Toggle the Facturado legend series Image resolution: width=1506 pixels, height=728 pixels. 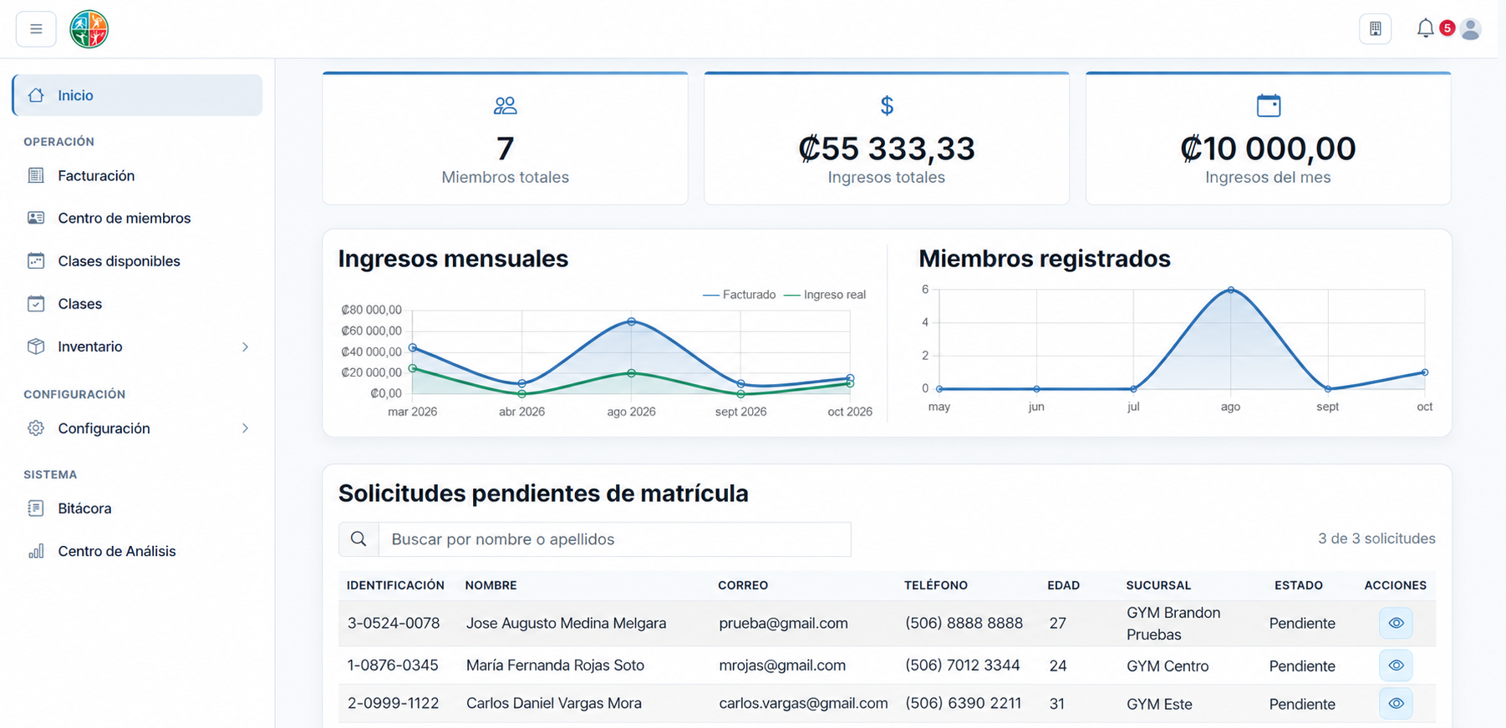click(x=739, y=295)
